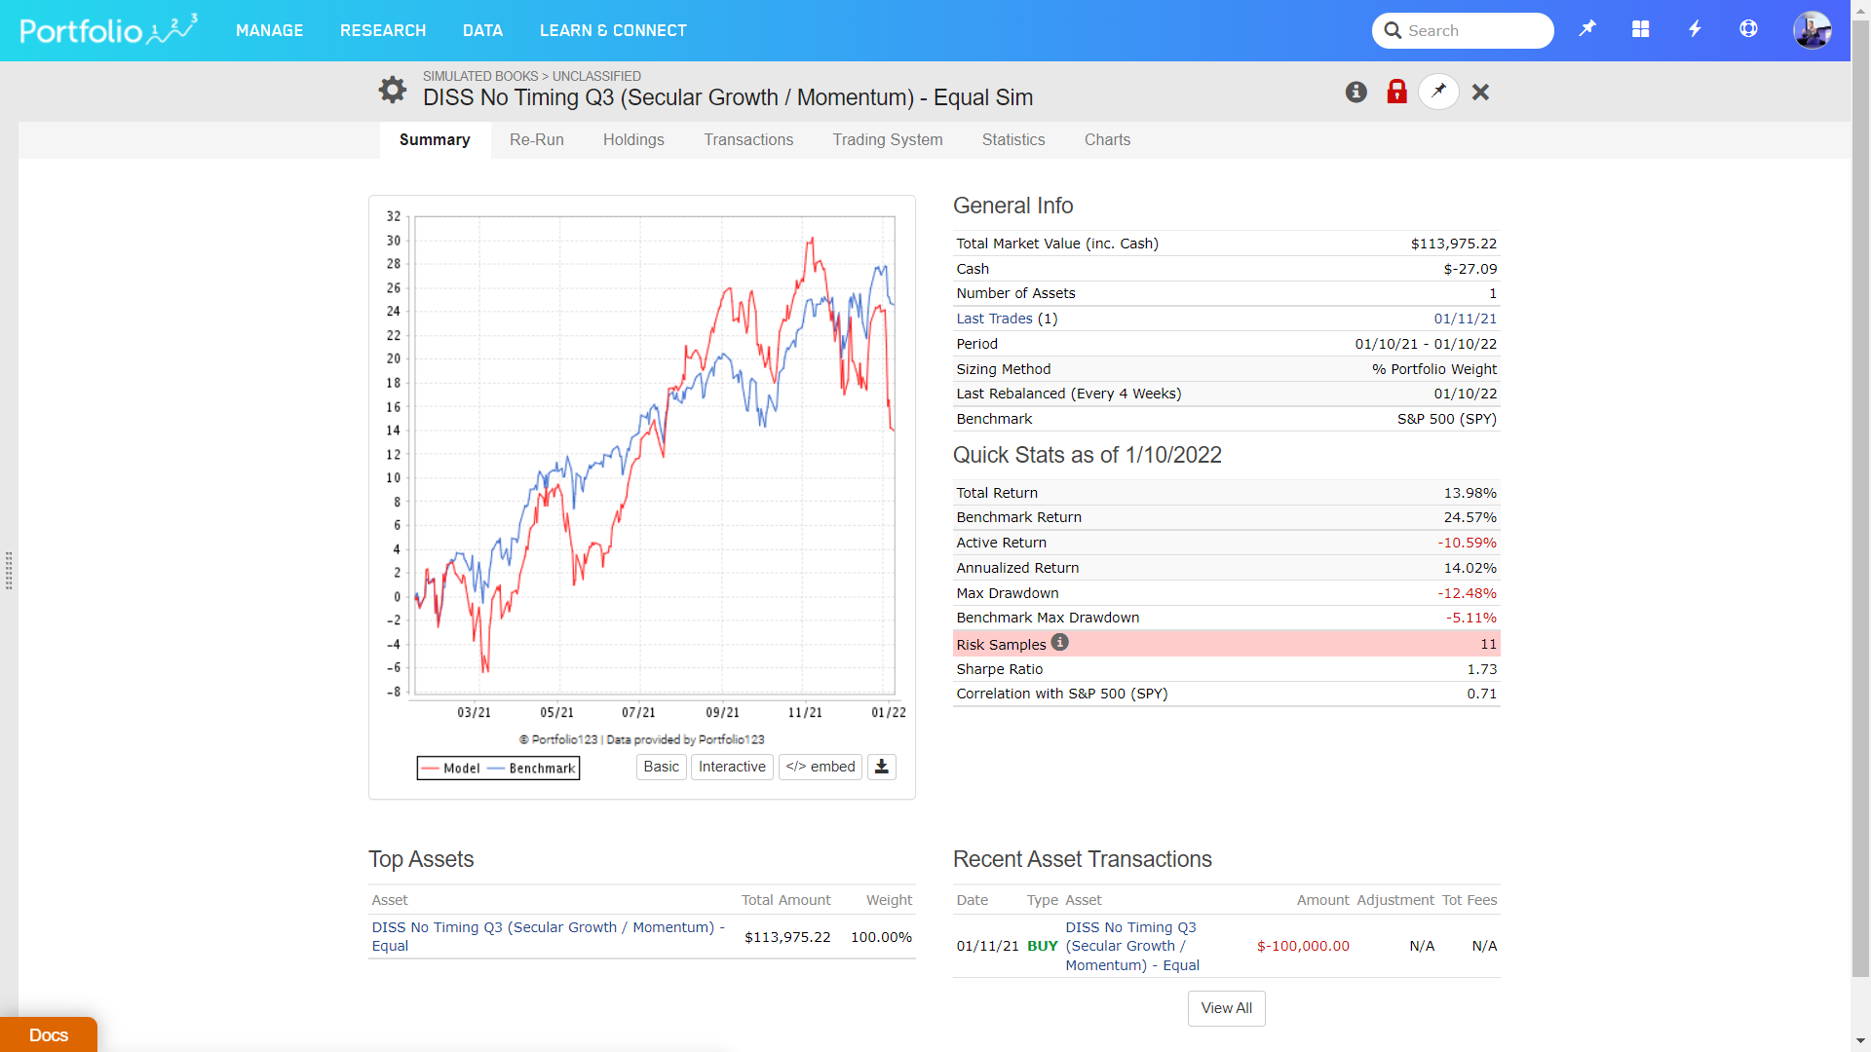Open the grid apps icon in header
The width and height of the screenshot is (1871, 1052).
(x=1641, y=29)
